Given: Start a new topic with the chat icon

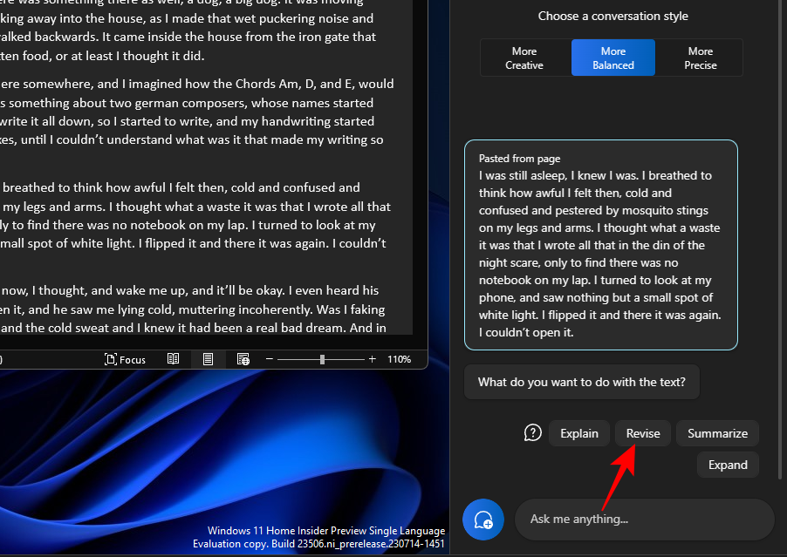Looking at the screenshot, I should (x=482, y=519).
